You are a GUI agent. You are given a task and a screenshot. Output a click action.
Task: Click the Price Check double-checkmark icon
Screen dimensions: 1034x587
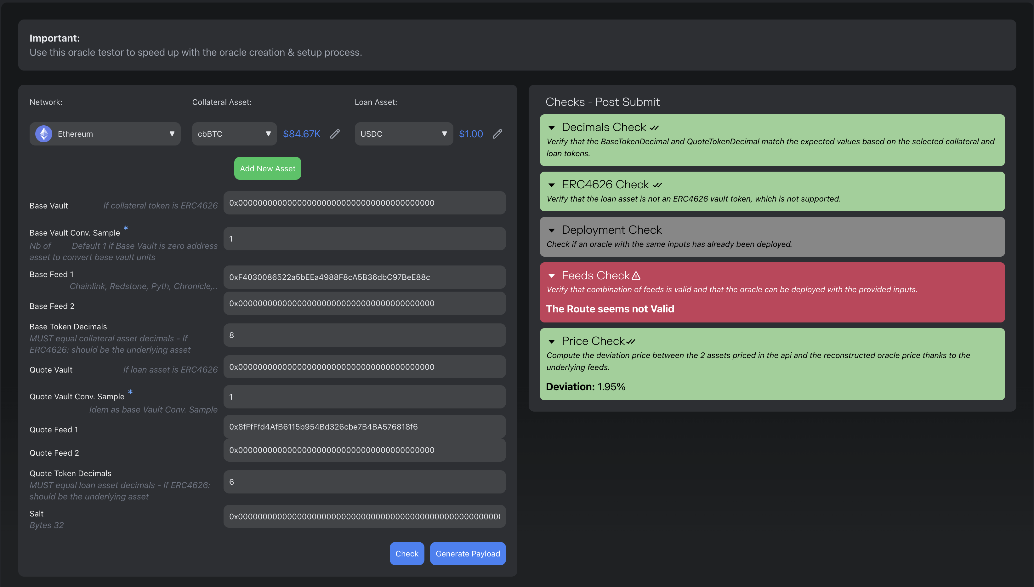[631, 341]
